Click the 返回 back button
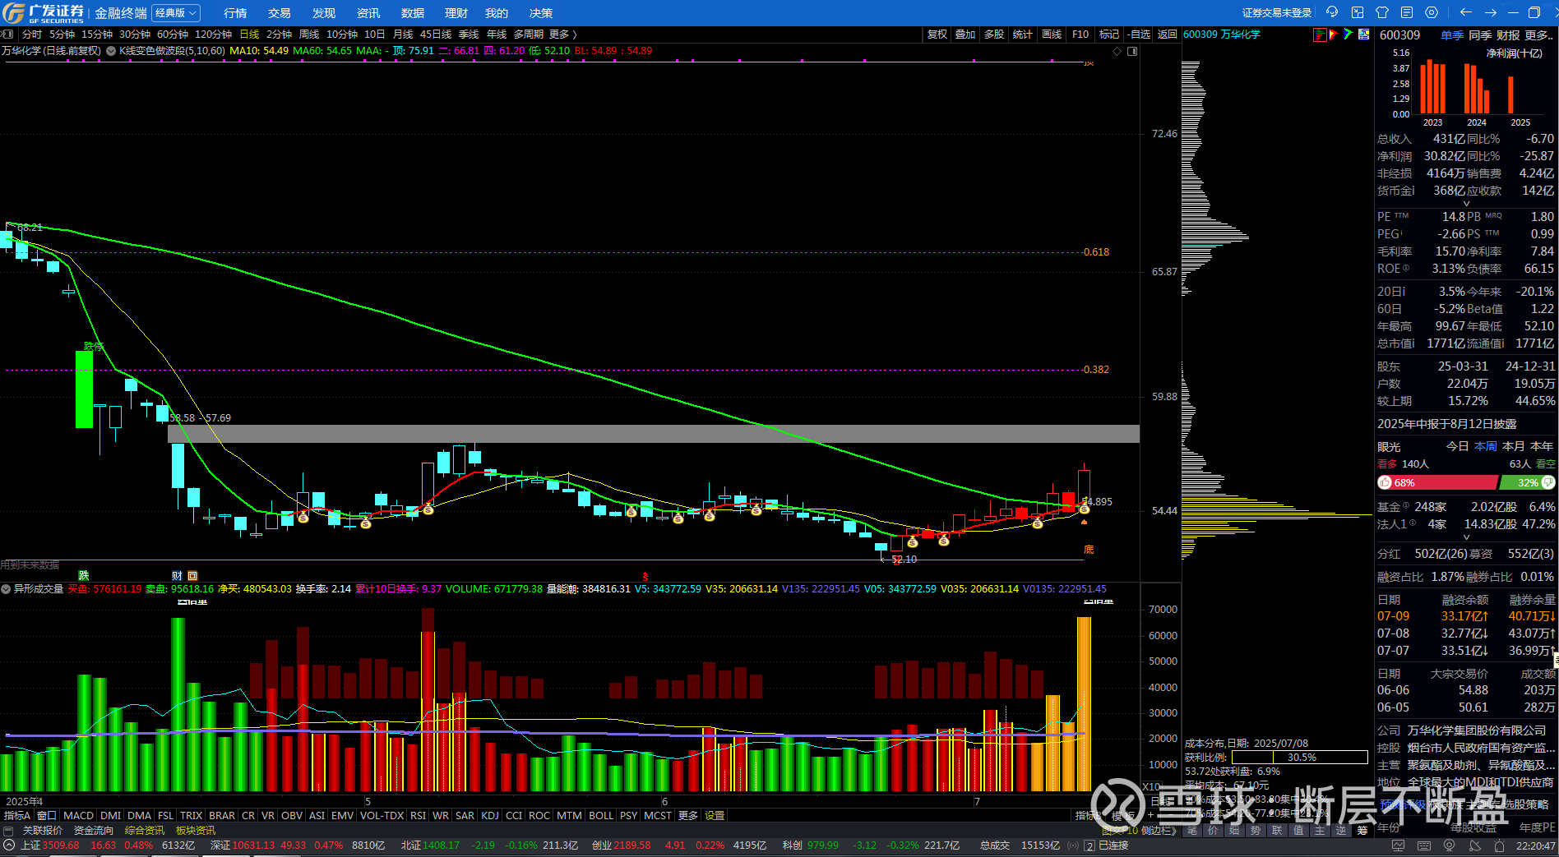Image resolution: width=1559 pixels, height=857 pixels. 1168,35
